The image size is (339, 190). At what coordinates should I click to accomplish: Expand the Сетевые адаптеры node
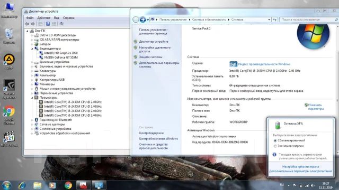pyautogui.click(x=32, y=125)
